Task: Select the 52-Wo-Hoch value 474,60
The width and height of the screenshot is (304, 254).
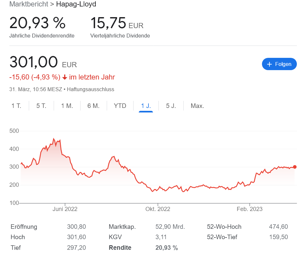Action: point(278,227)
